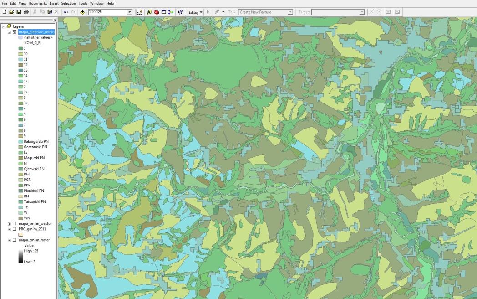This screenshot has height=299, width=477.
Task: Select the Sketch pencil tool
Action: pyautogui.click(x=217, y=12)
